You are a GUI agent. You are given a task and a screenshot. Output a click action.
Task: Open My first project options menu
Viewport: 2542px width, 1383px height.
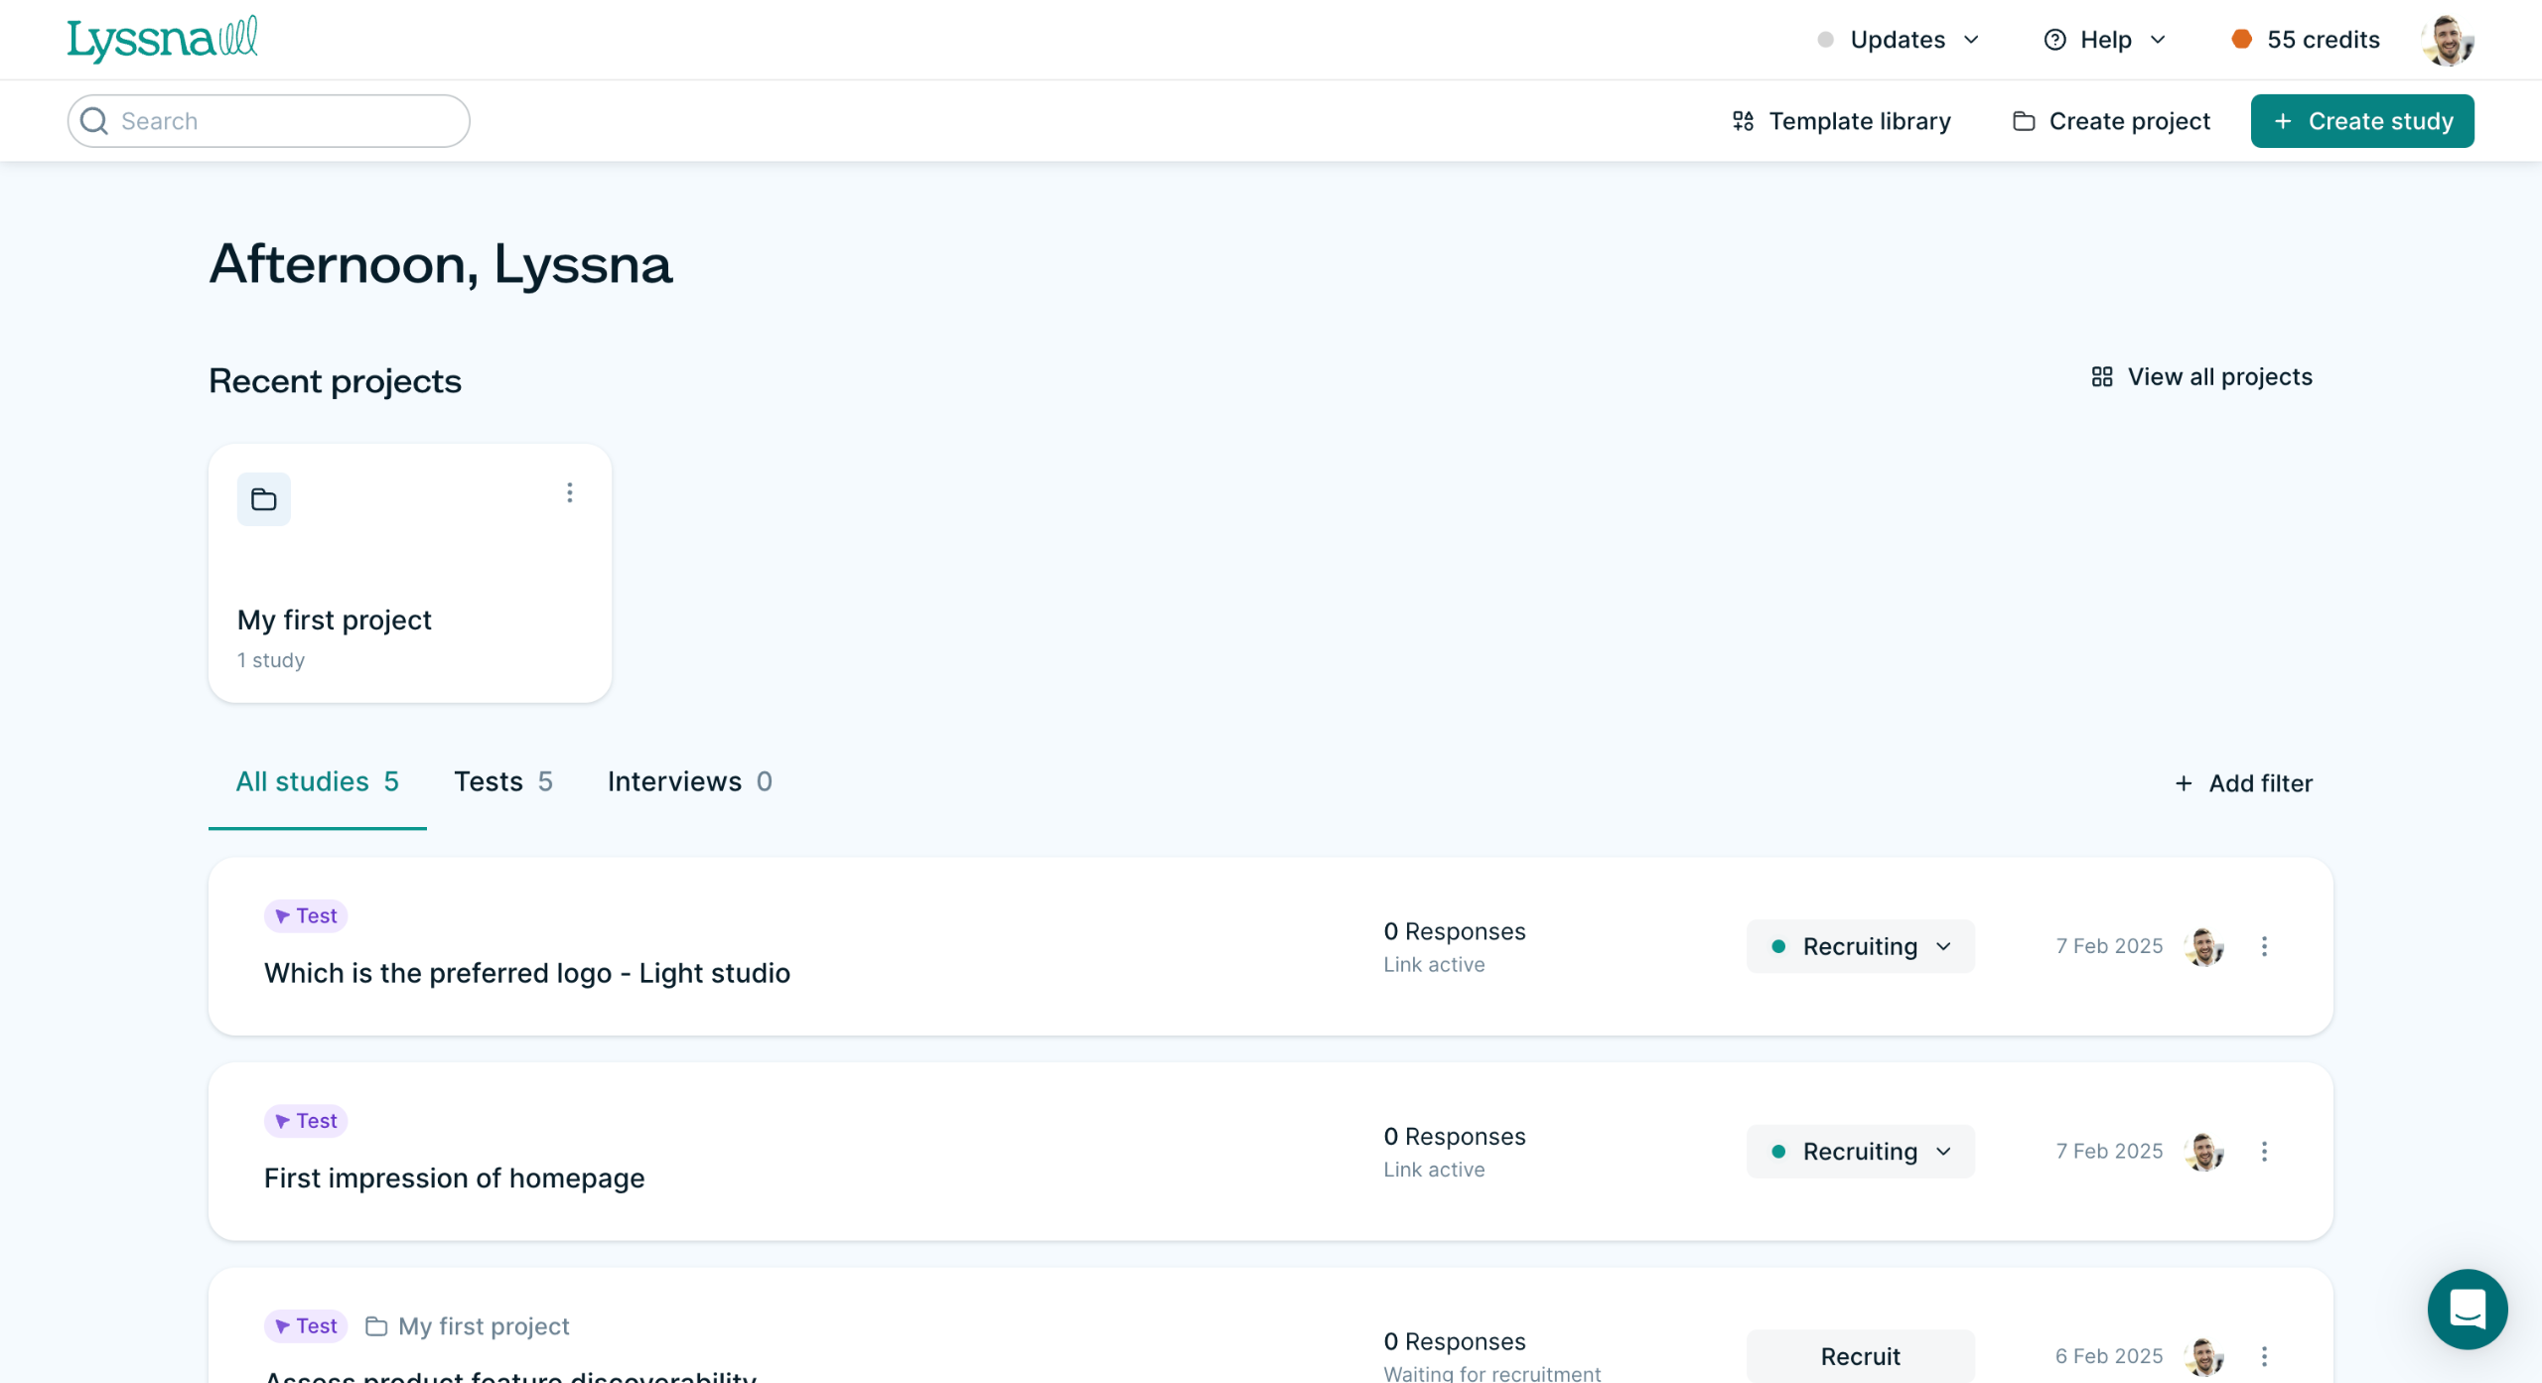[569, 493]
